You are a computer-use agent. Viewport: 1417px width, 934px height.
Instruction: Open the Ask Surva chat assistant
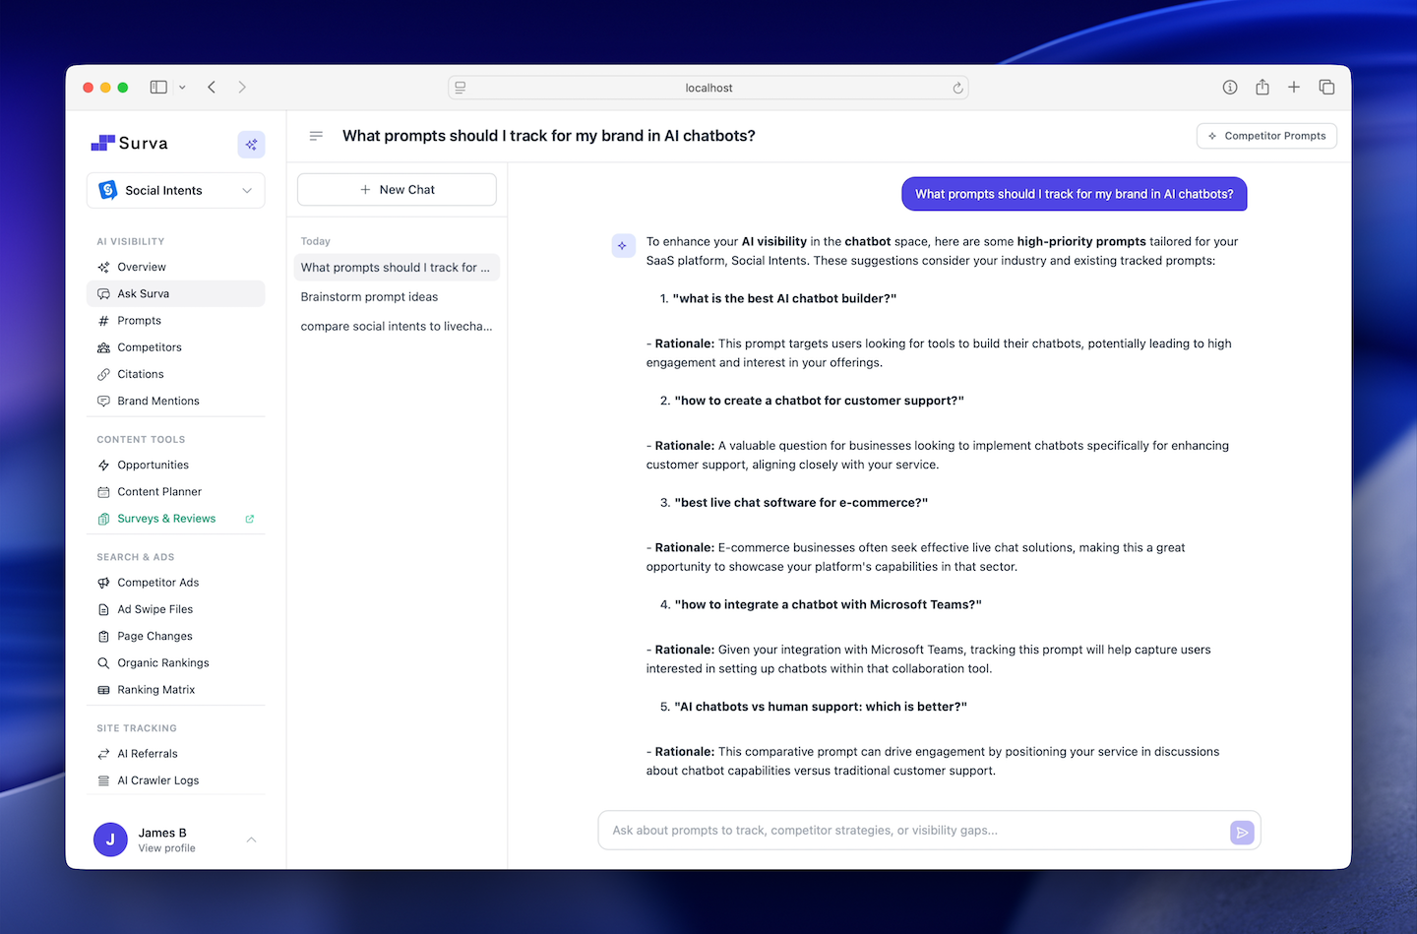pyautogui.click(x=144, y=293)
